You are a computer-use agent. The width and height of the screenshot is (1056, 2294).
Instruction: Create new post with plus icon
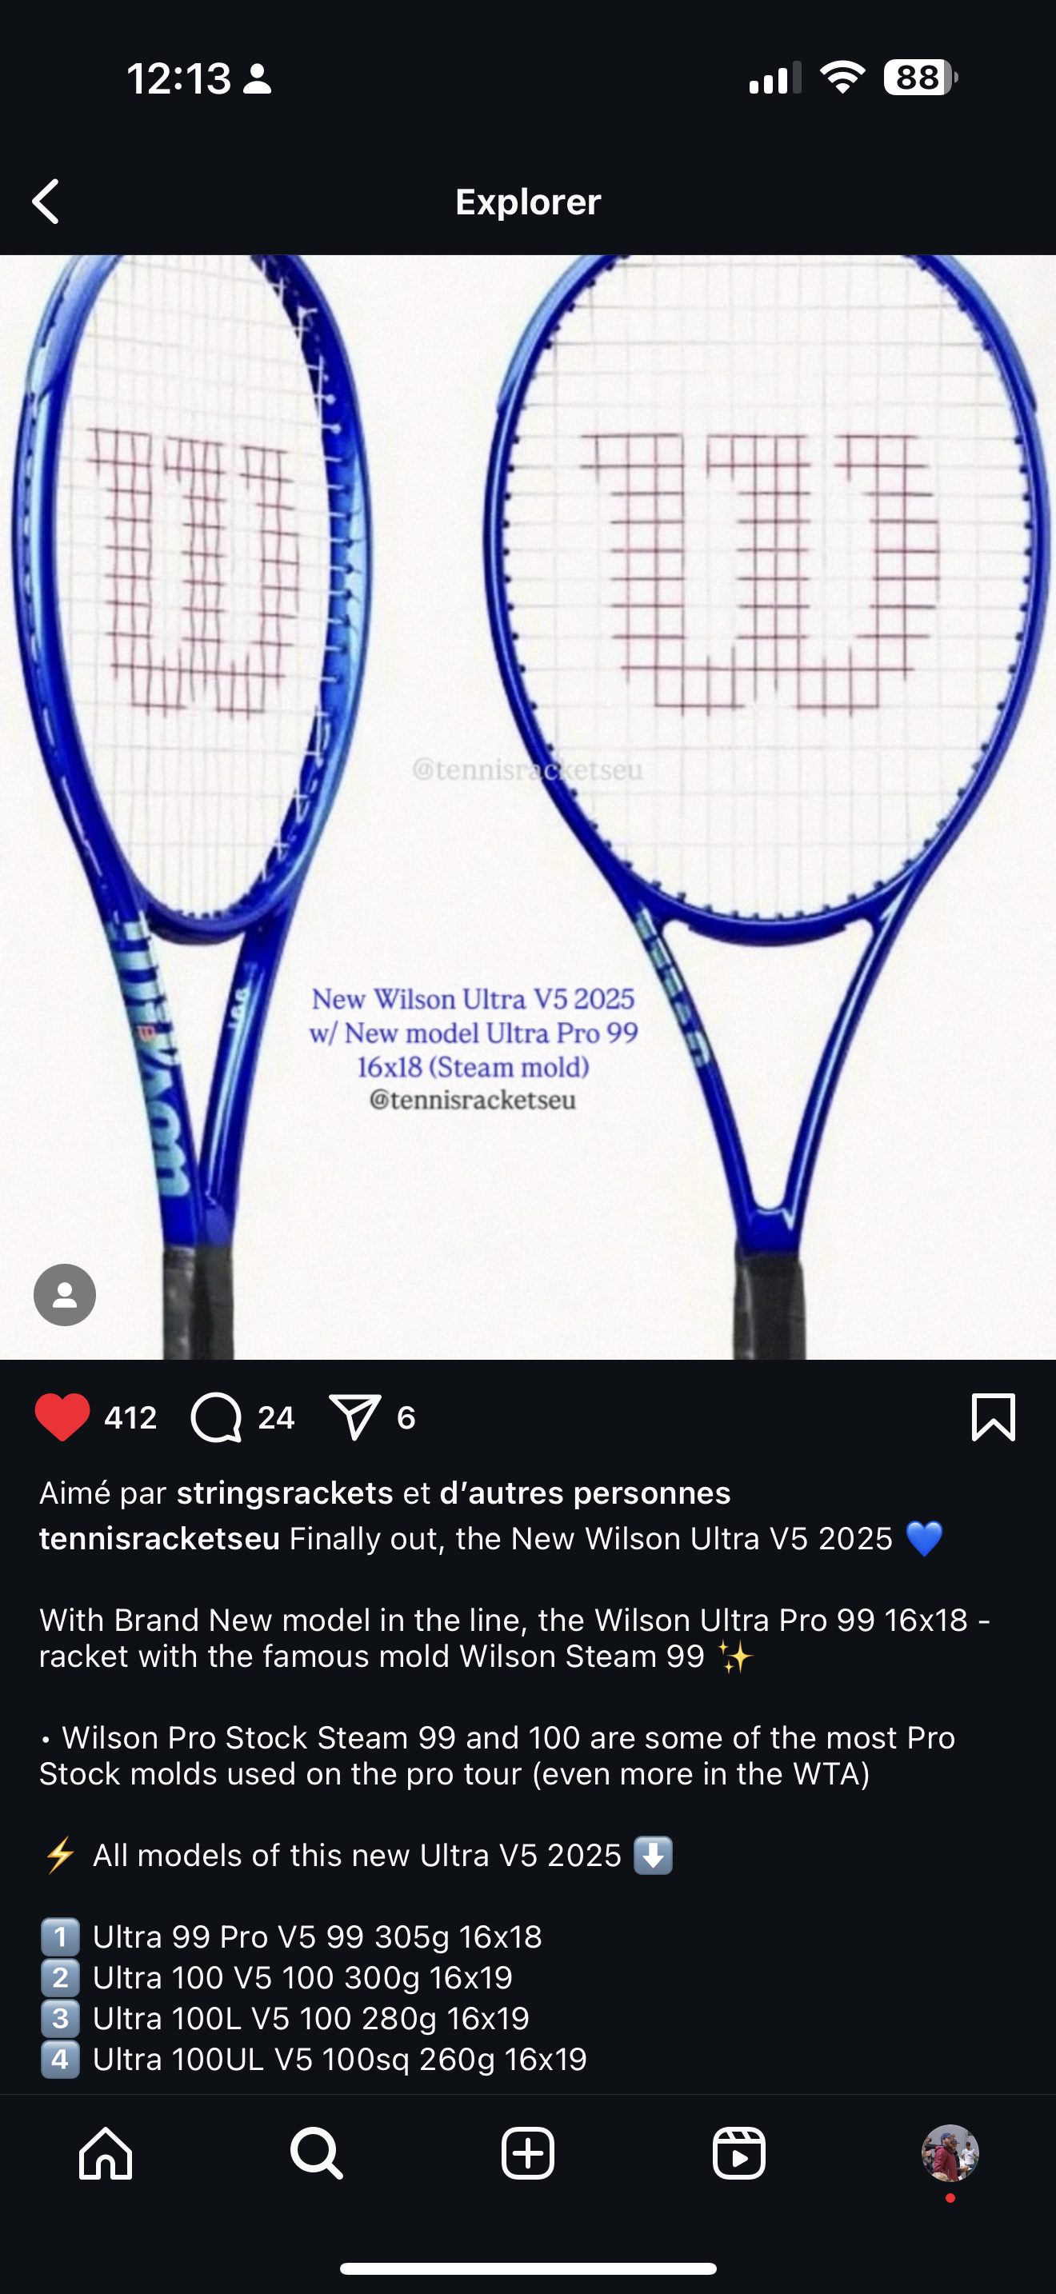click(x=528, y=2153)
